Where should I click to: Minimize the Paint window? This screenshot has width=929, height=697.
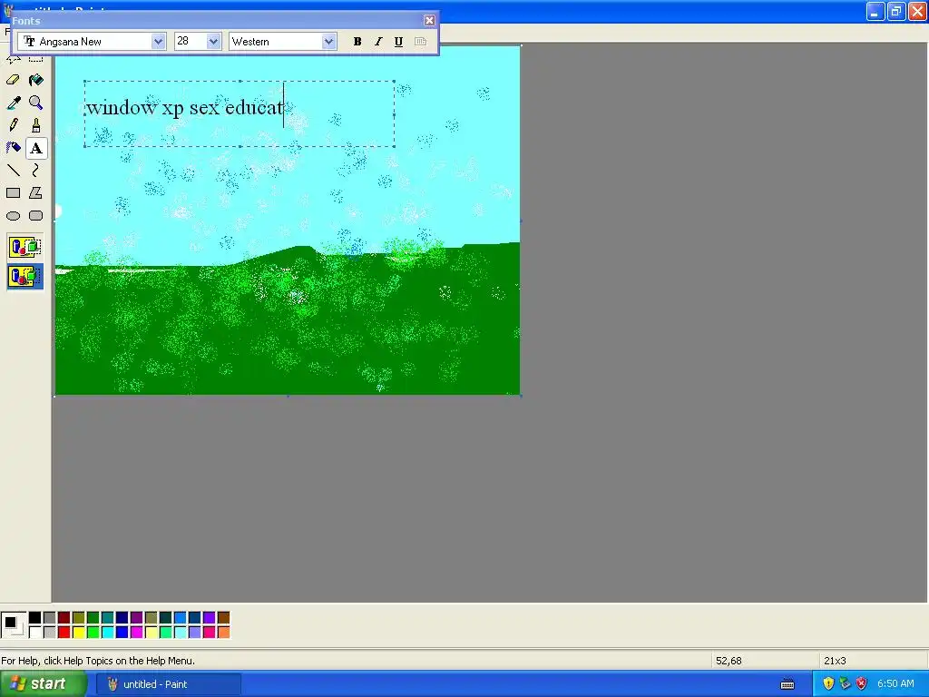pos(875,11)
